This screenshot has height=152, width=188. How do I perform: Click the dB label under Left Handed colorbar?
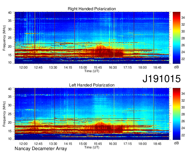pyautogui.click(x=176, y=143)
